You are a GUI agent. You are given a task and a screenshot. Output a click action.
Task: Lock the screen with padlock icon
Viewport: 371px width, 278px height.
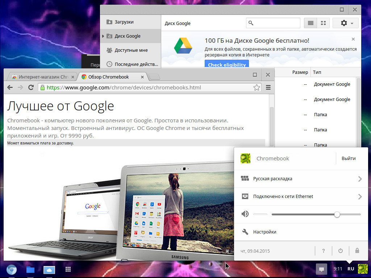point(357,251)
